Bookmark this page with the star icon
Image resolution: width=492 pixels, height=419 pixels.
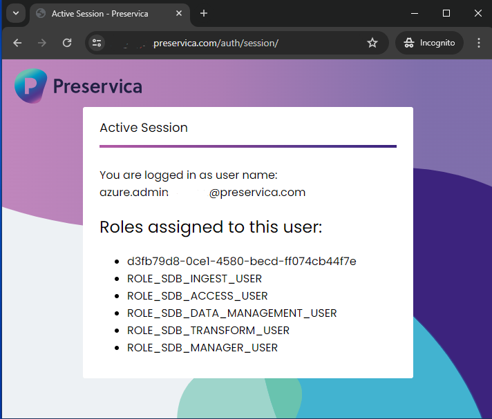[x=372, y=43]
